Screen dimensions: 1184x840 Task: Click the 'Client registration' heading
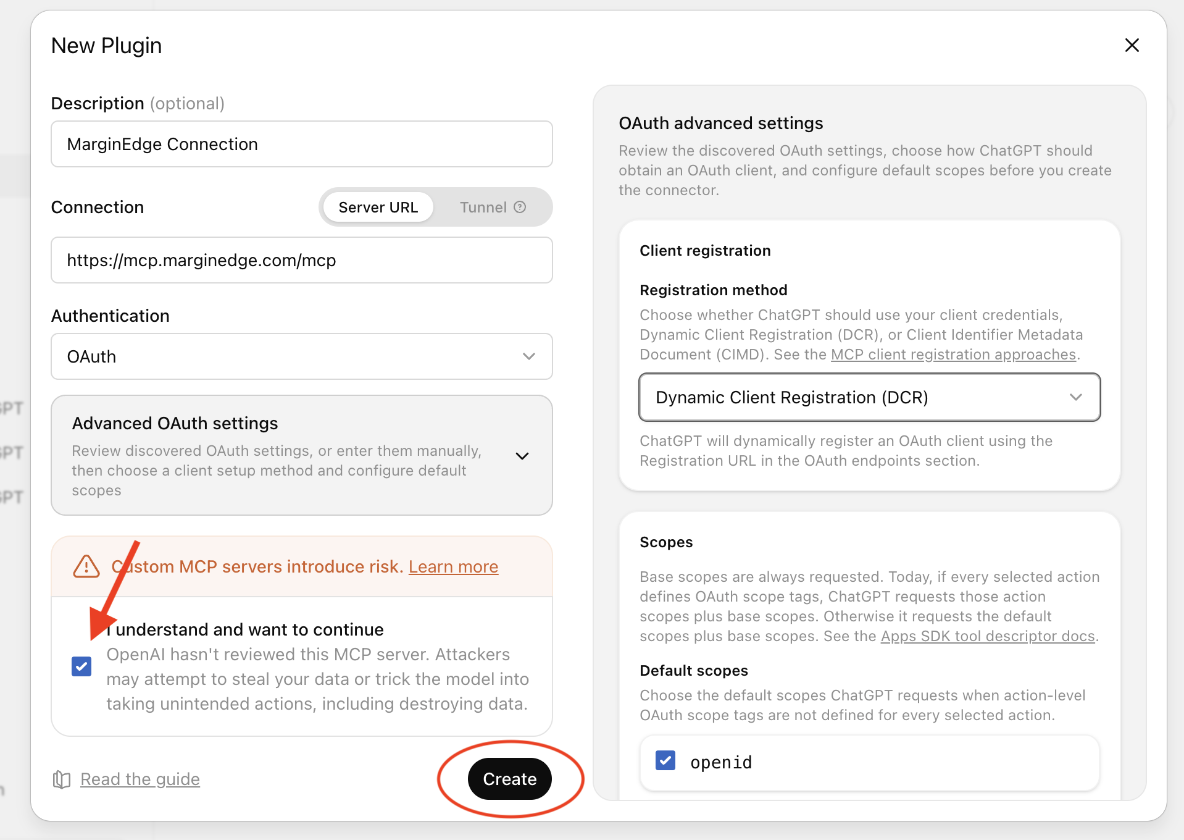click(705, 250)
